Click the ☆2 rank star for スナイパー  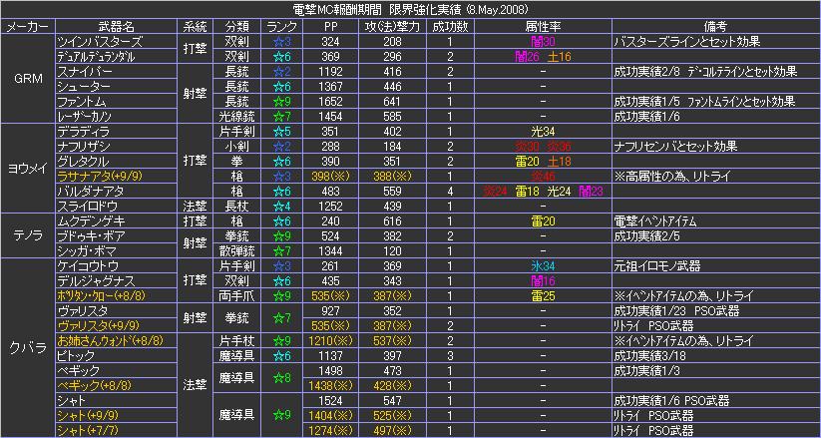[282, 72]
